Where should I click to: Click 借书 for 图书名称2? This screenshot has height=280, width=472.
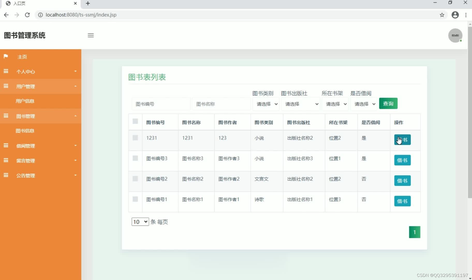(402, 181)
